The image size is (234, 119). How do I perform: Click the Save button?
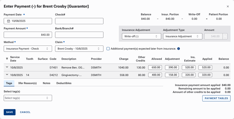pyautogui.click(x=10, y=112)
